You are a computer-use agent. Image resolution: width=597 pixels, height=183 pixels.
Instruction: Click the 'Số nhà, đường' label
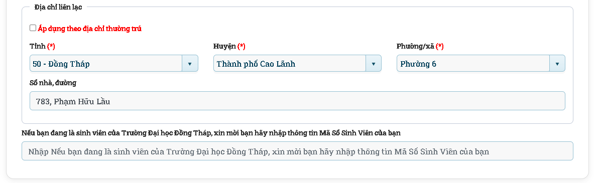tap(53, 83)
